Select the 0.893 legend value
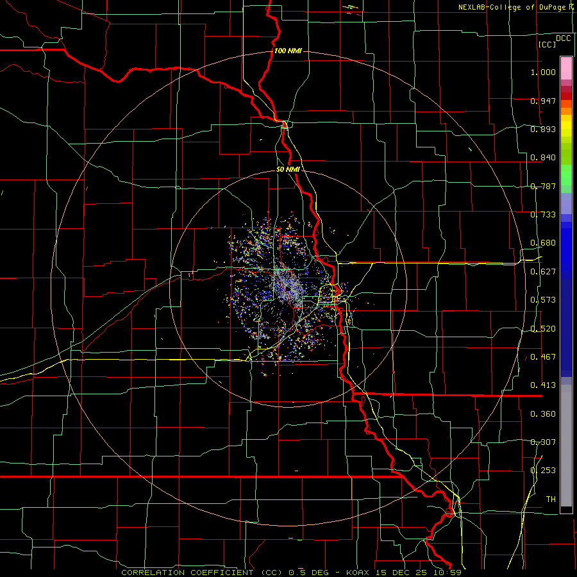The width and height of the screenshot is (577, 577). point(543,129)
